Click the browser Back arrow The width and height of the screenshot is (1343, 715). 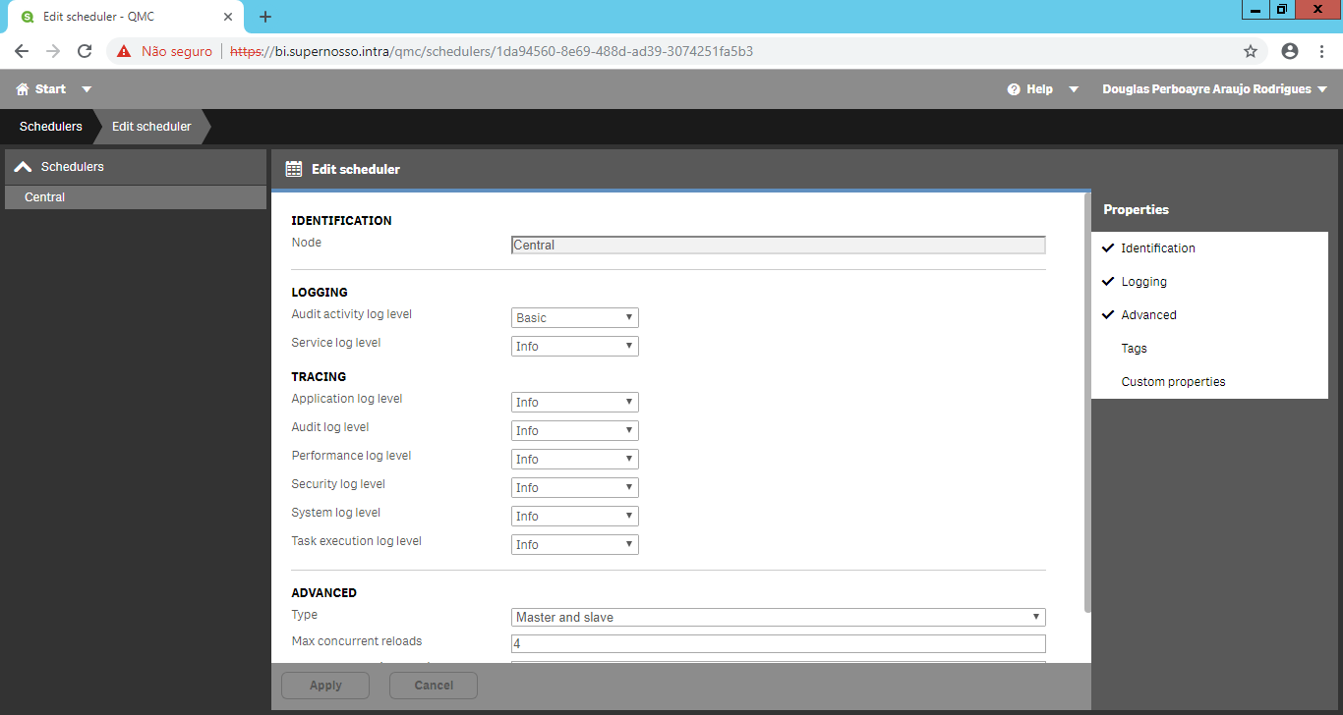point(22,51)
